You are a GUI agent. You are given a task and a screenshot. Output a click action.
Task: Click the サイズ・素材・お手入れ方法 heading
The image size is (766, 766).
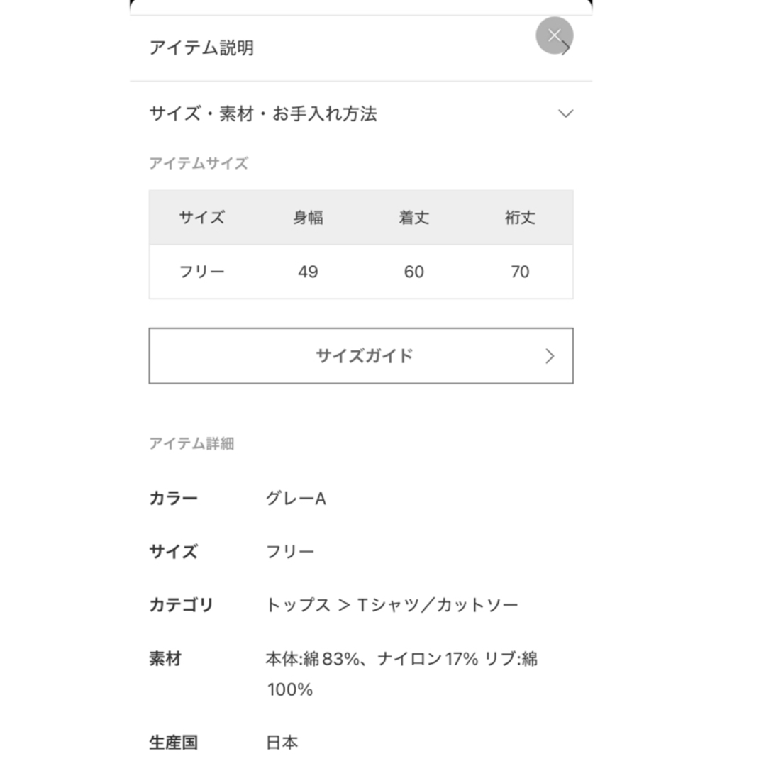pyautogui.click(x=263, y=113)
